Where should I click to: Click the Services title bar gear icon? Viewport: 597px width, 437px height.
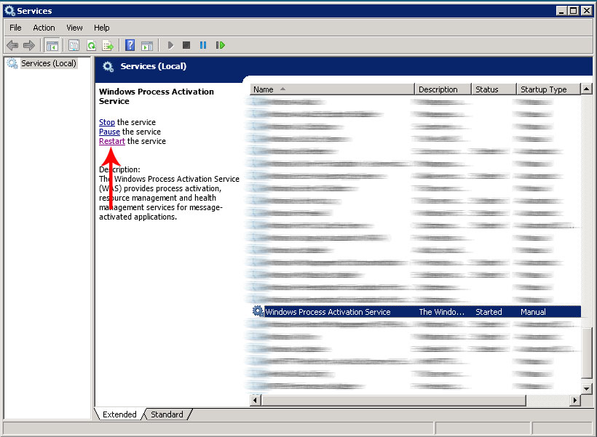(x=9, y=11)
